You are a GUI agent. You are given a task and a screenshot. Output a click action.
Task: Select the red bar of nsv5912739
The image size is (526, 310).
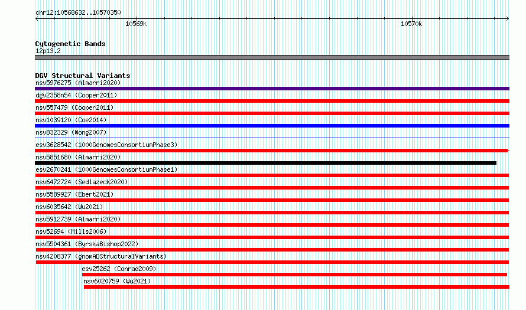272,225
